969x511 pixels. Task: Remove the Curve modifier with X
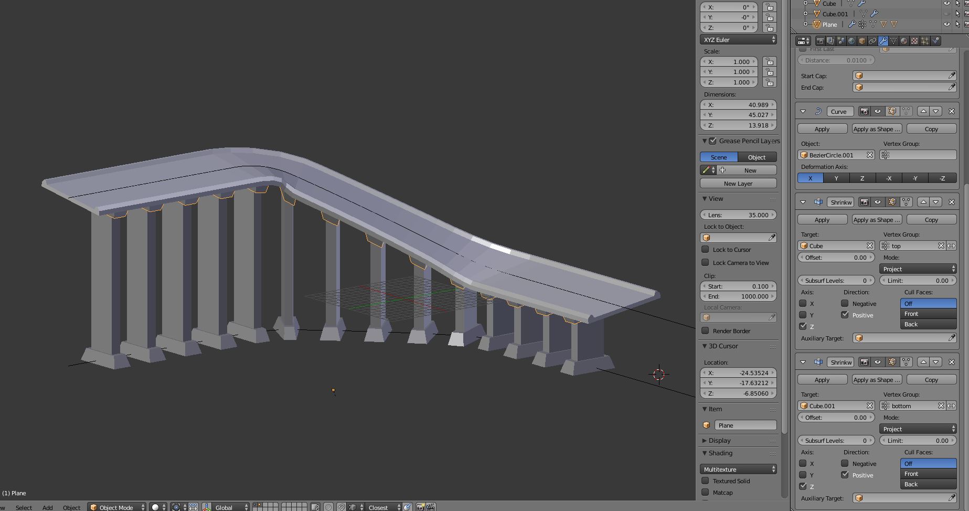(952, 111)
